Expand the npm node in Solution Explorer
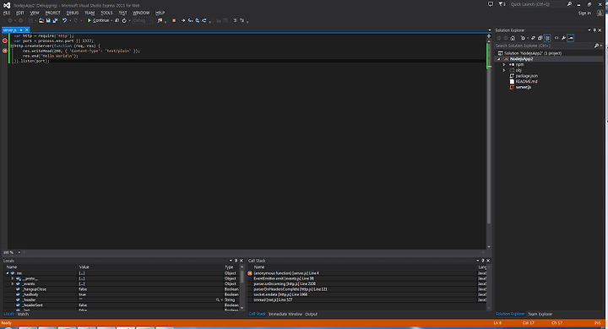This screenshot has width=608, height=329. tap(504, 65)
